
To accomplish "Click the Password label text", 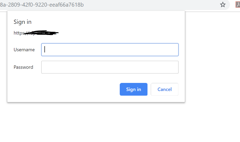I will tap(23, 67).
